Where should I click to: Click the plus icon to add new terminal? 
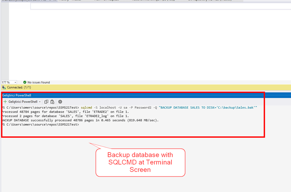coord(5,102)
